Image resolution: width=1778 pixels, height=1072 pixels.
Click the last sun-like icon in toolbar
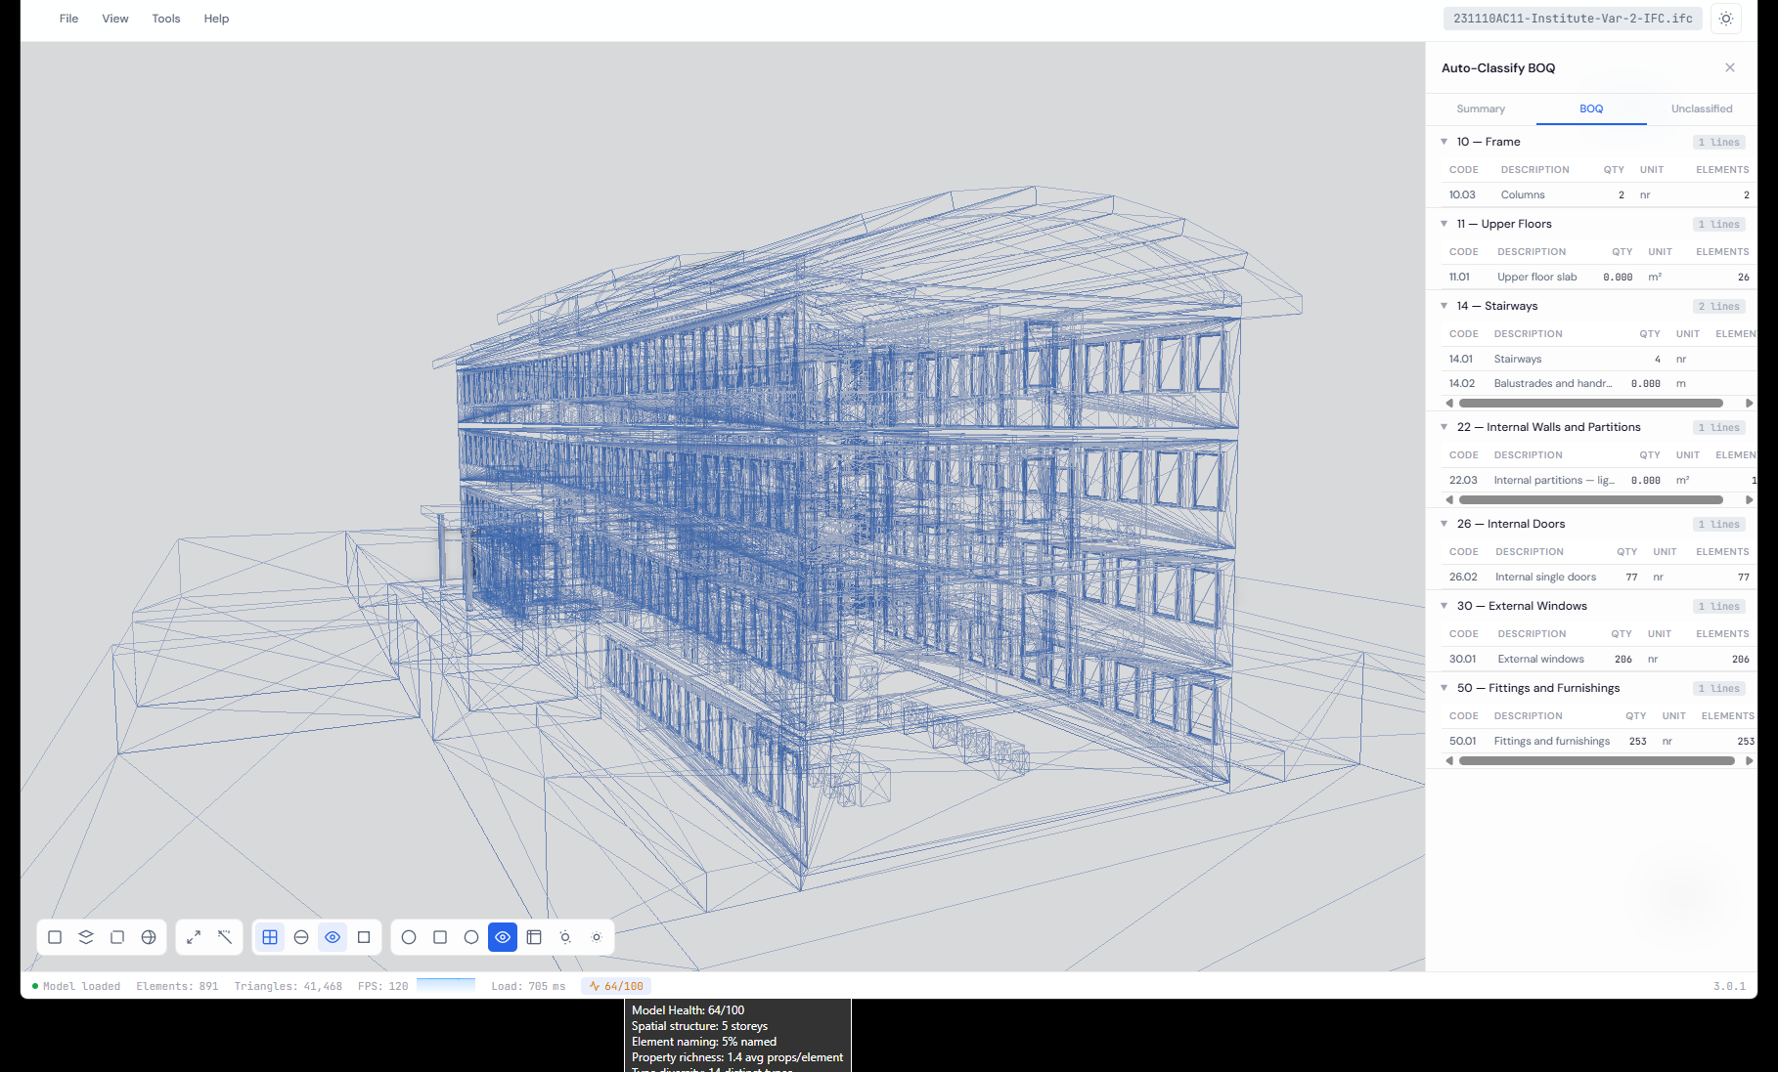pos(597,937)
